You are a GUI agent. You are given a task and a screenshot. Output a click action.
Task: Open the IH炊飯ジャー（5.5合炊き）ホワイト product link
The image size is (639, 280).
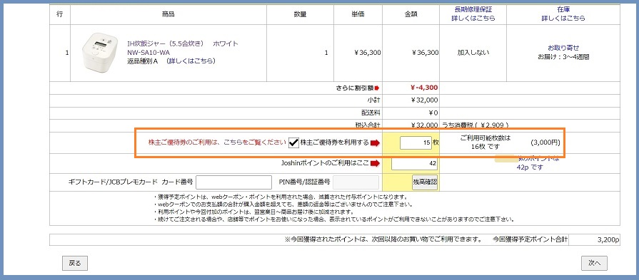click(x=183, y=44)
